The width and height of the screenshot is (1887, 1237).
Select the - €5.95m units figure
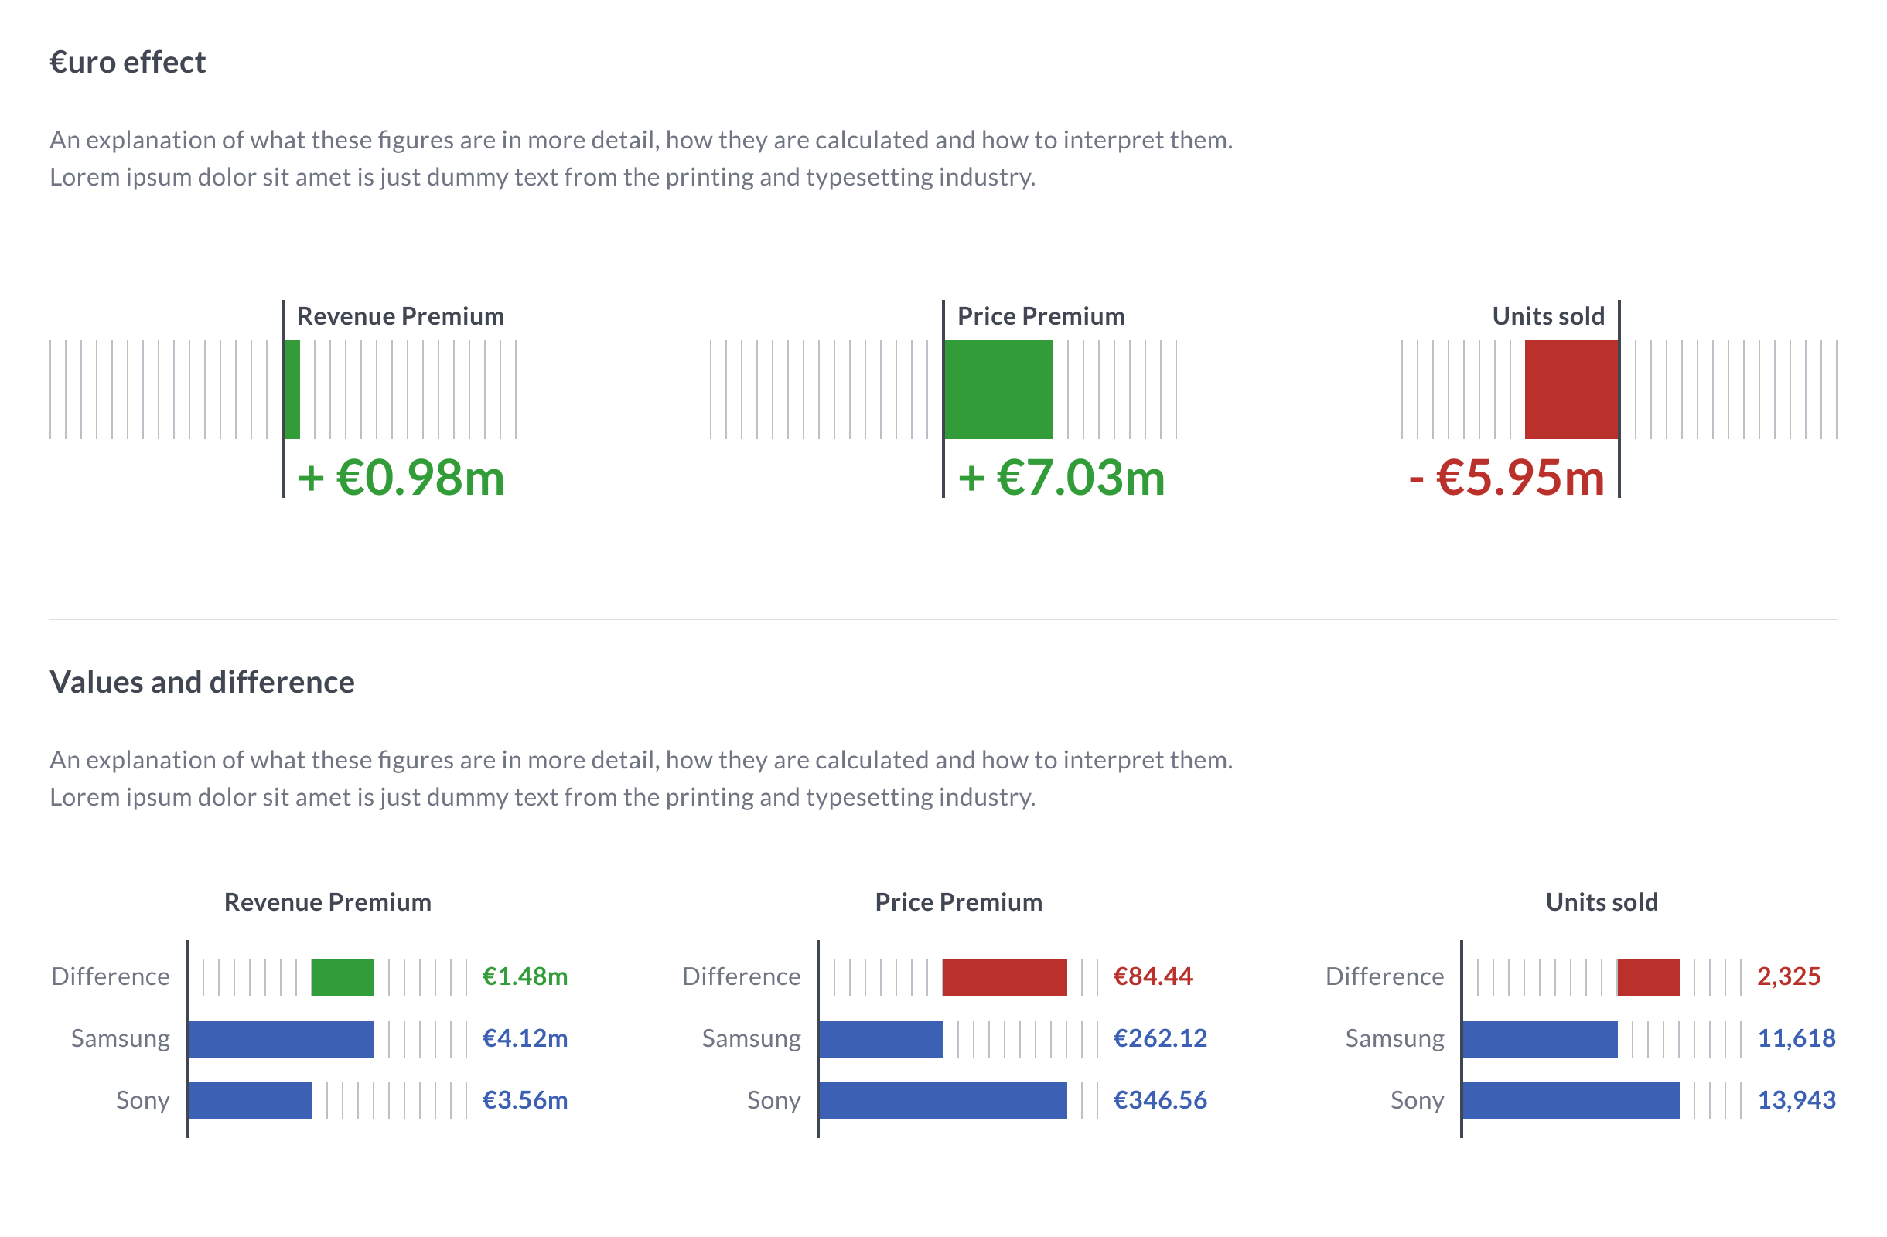click(x=1507, y=478)
